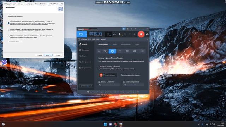Show hidden tray icons chevron

point(199,124)
